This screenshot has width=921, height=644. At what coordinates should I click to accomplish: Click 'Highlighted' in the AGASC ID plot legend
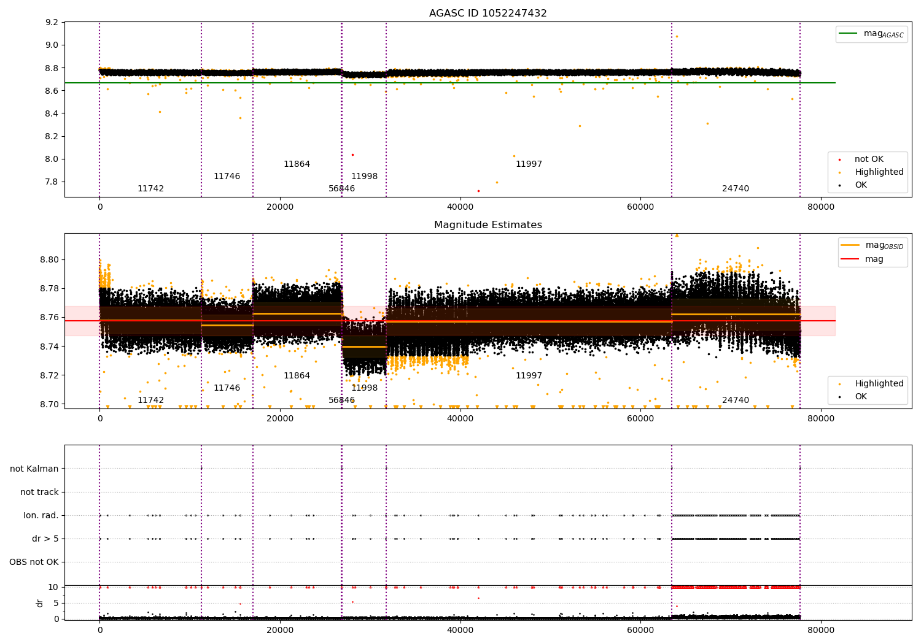pyautogui.click(x=871, y=172)
